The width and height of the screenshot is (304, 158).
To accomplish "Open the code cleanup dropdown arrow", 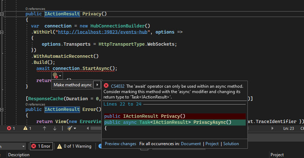I will pos(75,128).
